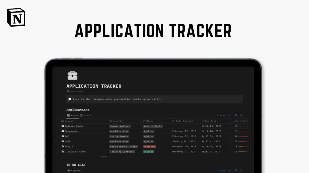Click the Company column header
This screenshot has width=309, height=173.
68,121
